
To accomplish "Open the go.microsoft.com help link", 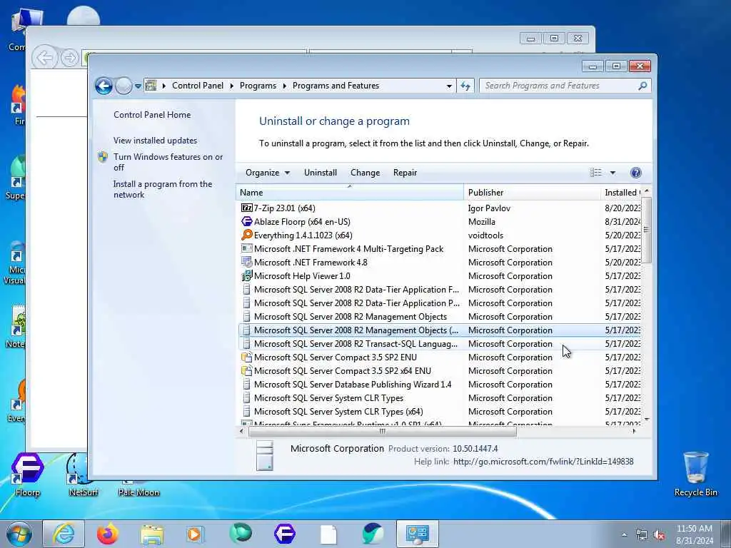I will click(543, 462).
